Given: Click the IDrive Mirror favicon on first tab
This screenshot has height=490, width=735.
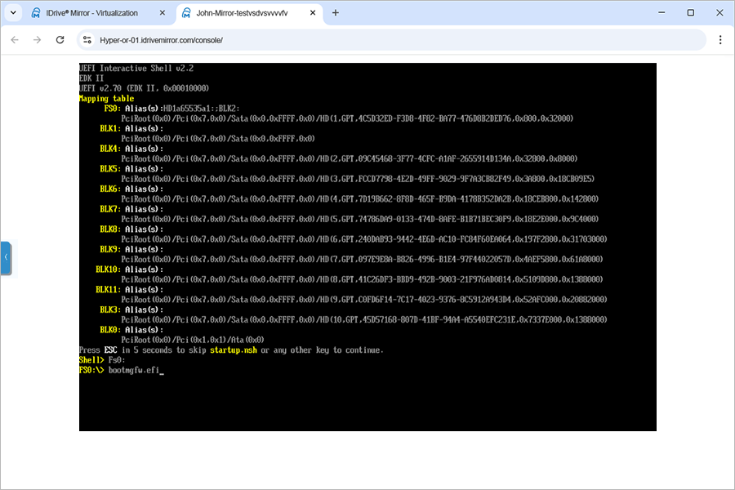Looking at the screenshot, I should (34, 12).
